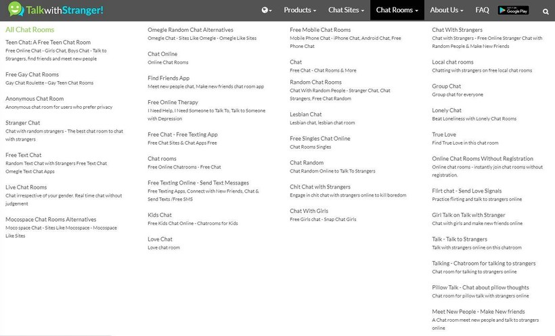Go to Girl Talk on Talk with Stranger
This screenshot has height=336, width=555.
point(468,215)
